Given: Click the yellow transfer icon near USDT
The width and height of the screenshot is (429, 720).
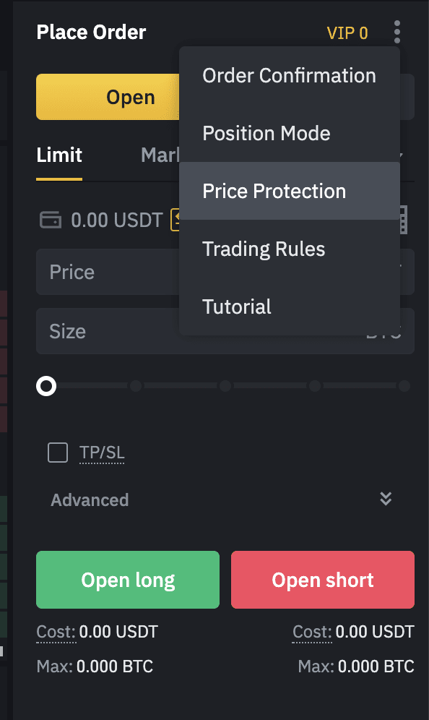Looking at the screenshot, I should click(x=175, y=220).
